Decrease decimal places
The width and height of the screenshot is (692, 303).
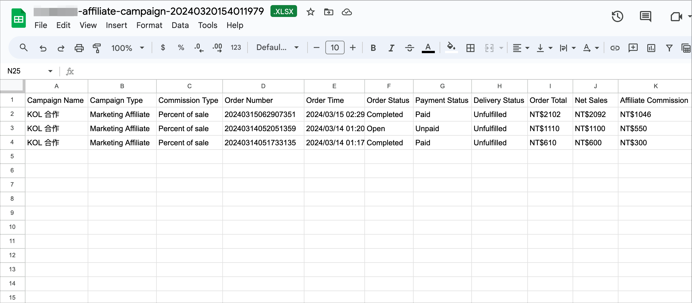[x=199, y=48]
